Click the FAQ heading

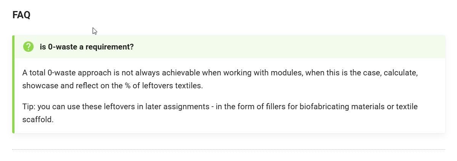(x=21, y=15)
